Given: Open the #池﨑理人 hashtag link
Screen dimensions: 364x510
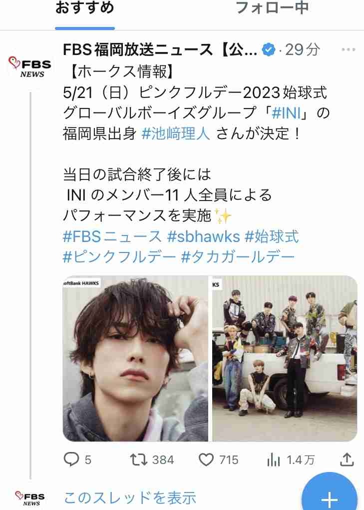Looking at the screenshot, I should point(176,133).
